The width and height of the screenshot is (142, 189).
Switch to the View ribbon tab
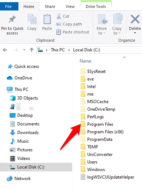[x=70, y=6]
